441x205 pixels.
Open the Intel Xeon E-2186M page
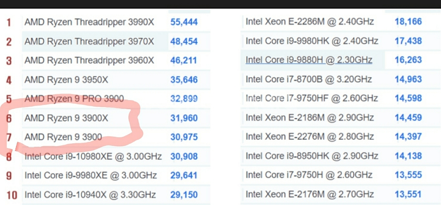tap(310, 117)
